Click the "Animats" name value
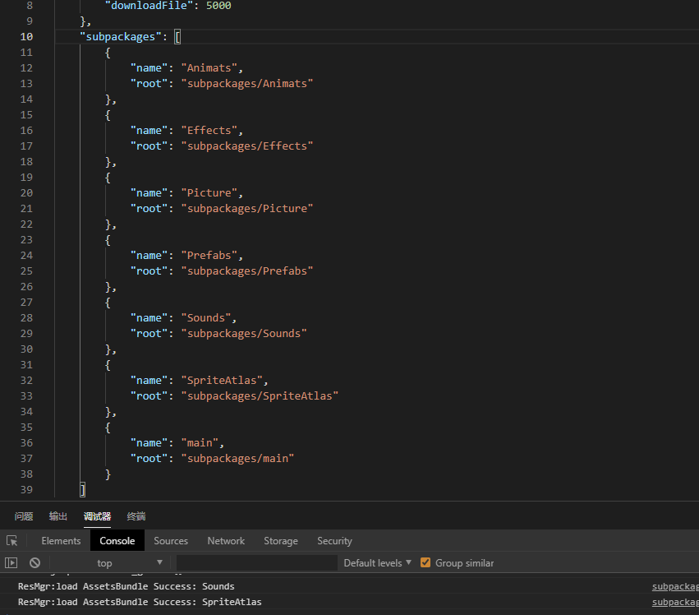The width and height of the screenshot is (699, 615). (x=209, y=68)
